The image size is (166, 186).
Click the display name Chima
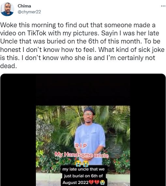click(x=24, y=6)
